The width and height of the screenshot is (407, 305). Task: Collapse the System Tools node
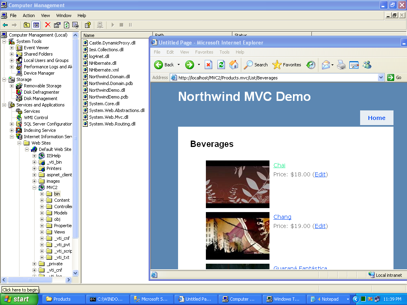(x=4, y=41)
